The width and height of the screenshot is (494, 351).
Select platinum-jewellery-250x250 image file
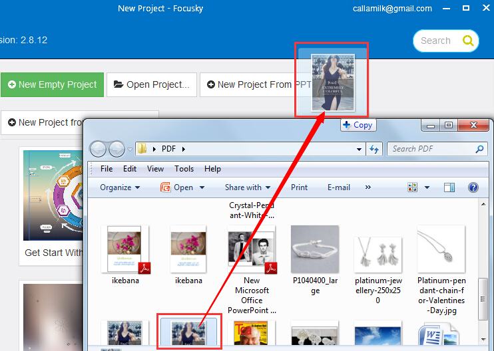pos(378,271)
